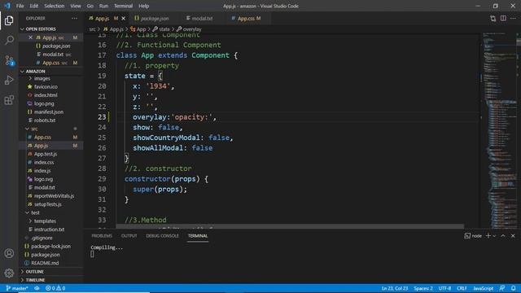521x293 pixels.
Task: Close the terminal panel
Action: pyautogui.click(x=513, y=235)
